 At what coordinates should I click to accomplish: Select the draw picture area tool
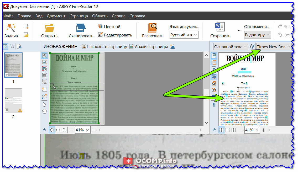(44, 62)
